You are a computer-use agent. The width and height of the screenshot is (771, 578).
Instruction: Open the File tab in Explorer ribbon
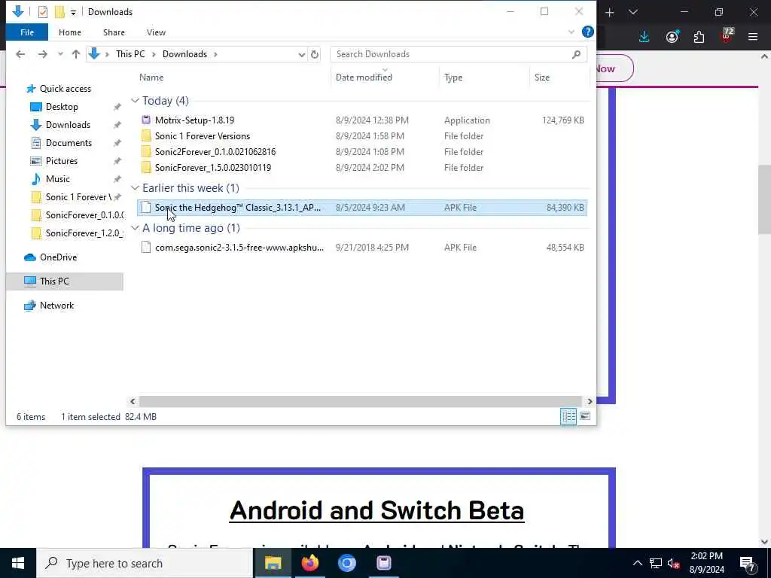click(x=27, y=32)
